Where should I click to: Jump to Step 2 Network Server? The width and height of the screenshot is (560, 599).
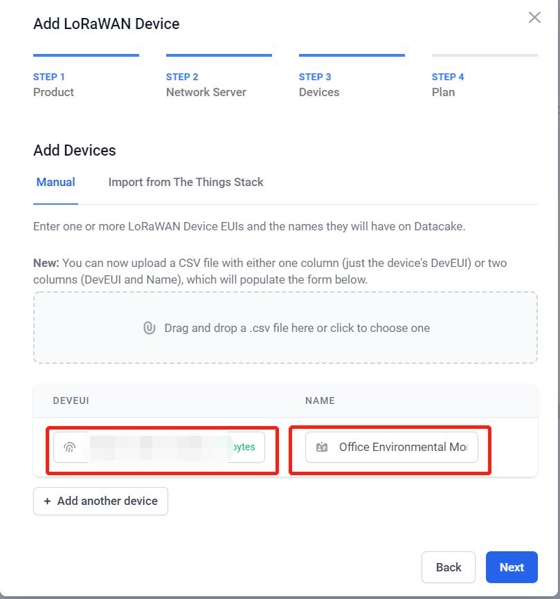click(206, 84)
